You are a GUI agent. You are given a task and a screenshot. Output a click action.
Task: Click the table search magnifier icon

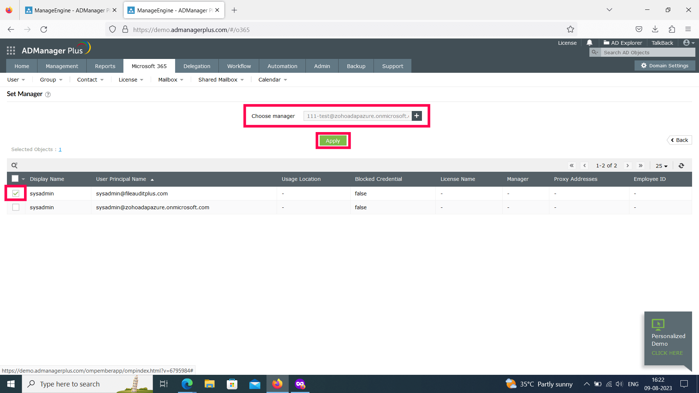15,166
